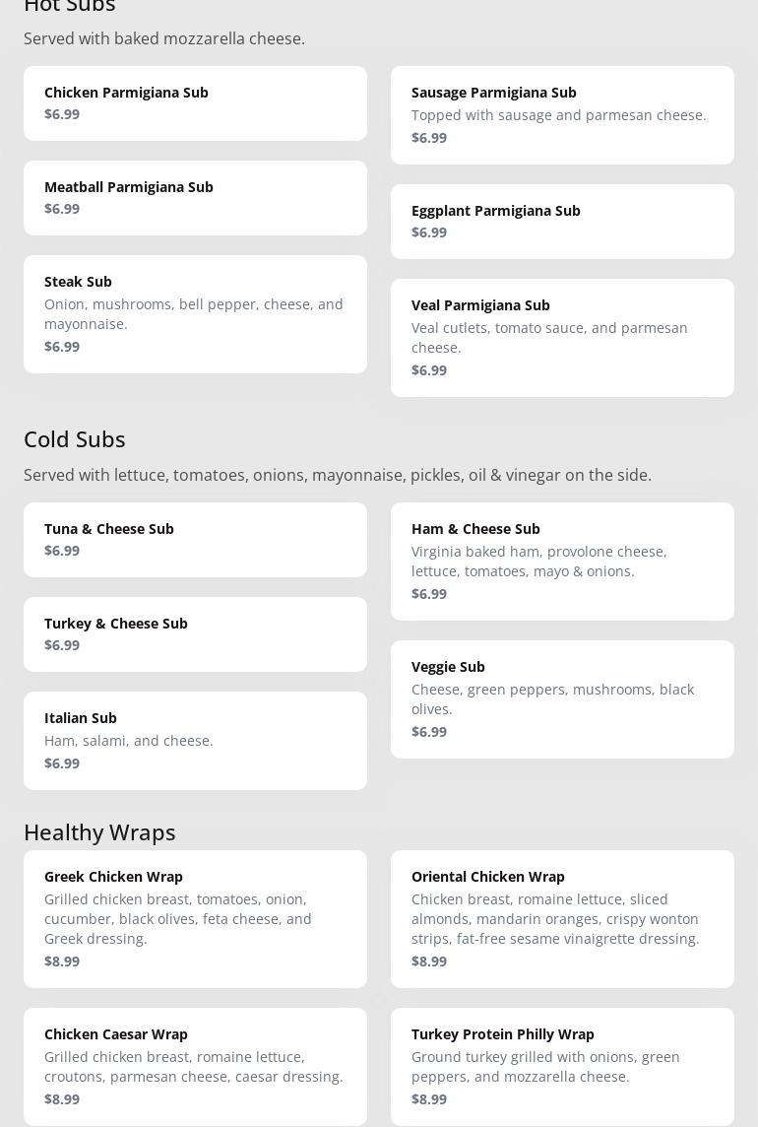Open the Veal Parmigiana Sub item
Image resolution: width=758 pixels, height=1127 pixels.
[562, 338]
